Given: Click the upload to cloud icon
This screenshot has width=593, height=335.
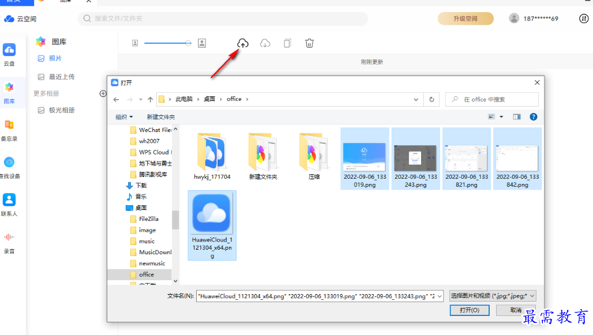Looking at the screenshot, I should coord(243,43).
